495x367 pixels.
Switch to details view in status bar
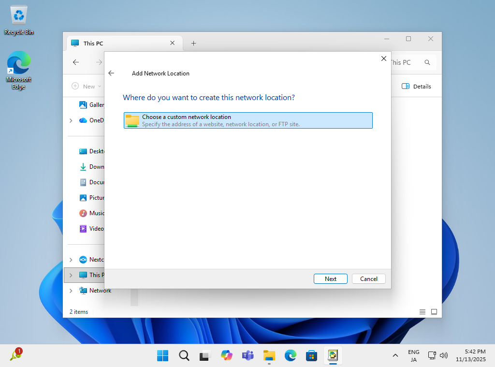click(422, 312)
